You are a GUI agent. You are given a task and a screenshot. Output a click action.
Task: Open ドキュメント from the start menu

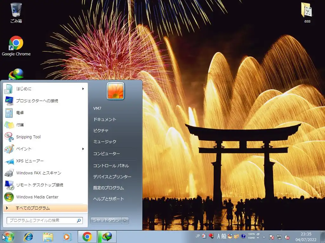[x=105, y=119]
